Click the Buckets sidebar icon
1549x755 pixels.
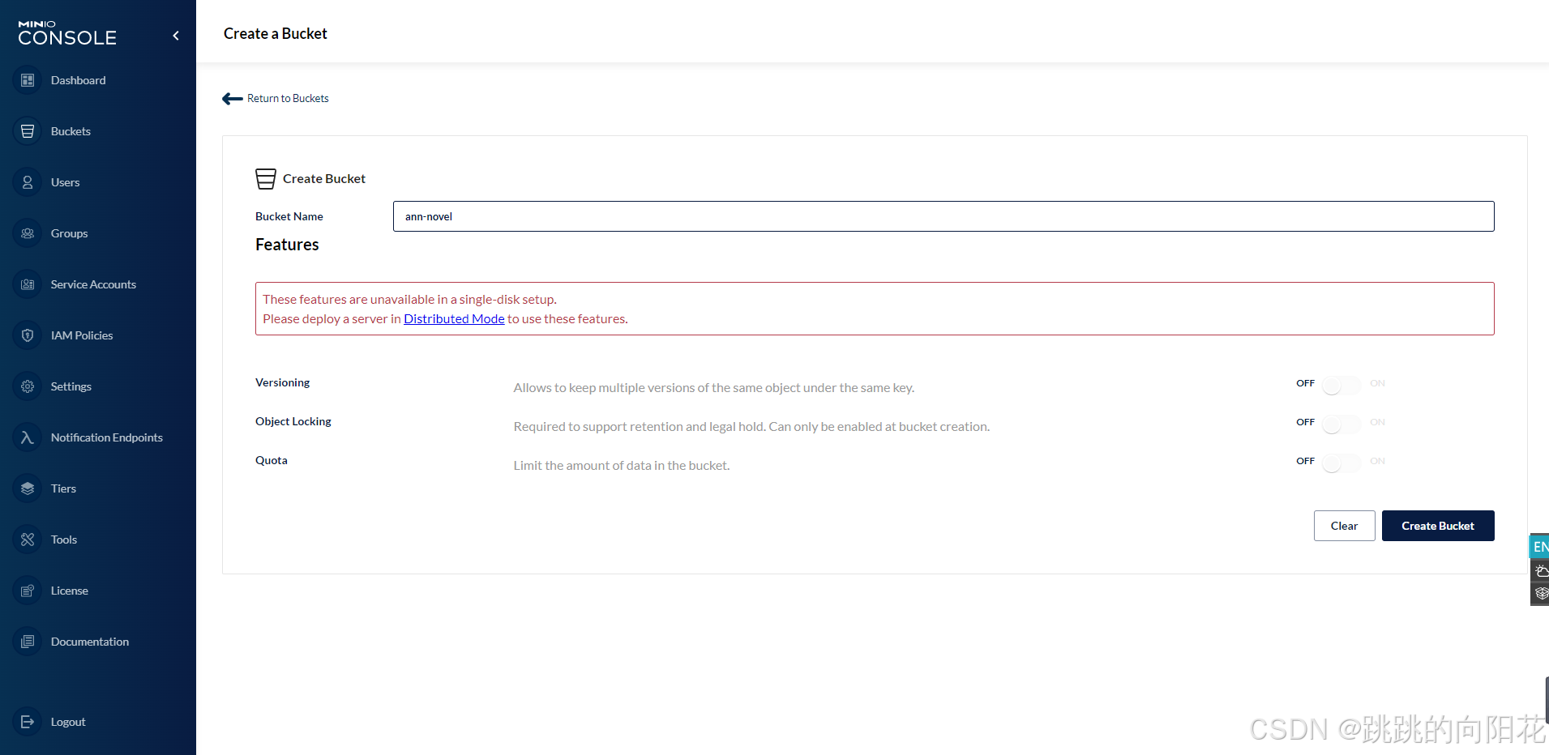click(x=28, y=131)
